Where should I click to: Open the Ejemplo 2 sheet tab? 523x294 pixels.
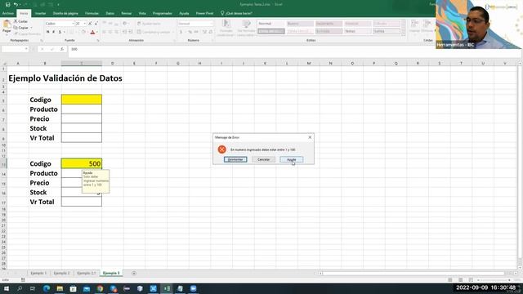pyautogui.click(x=62, y=274)
